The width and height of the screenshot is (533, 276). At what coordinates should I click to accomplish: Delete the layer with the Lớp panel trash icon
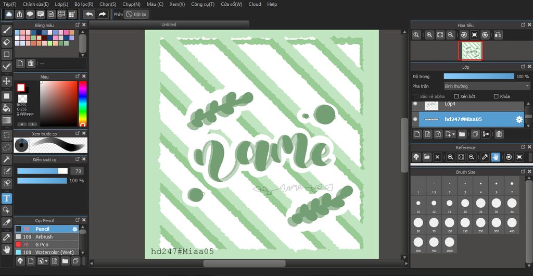(499, 134)
